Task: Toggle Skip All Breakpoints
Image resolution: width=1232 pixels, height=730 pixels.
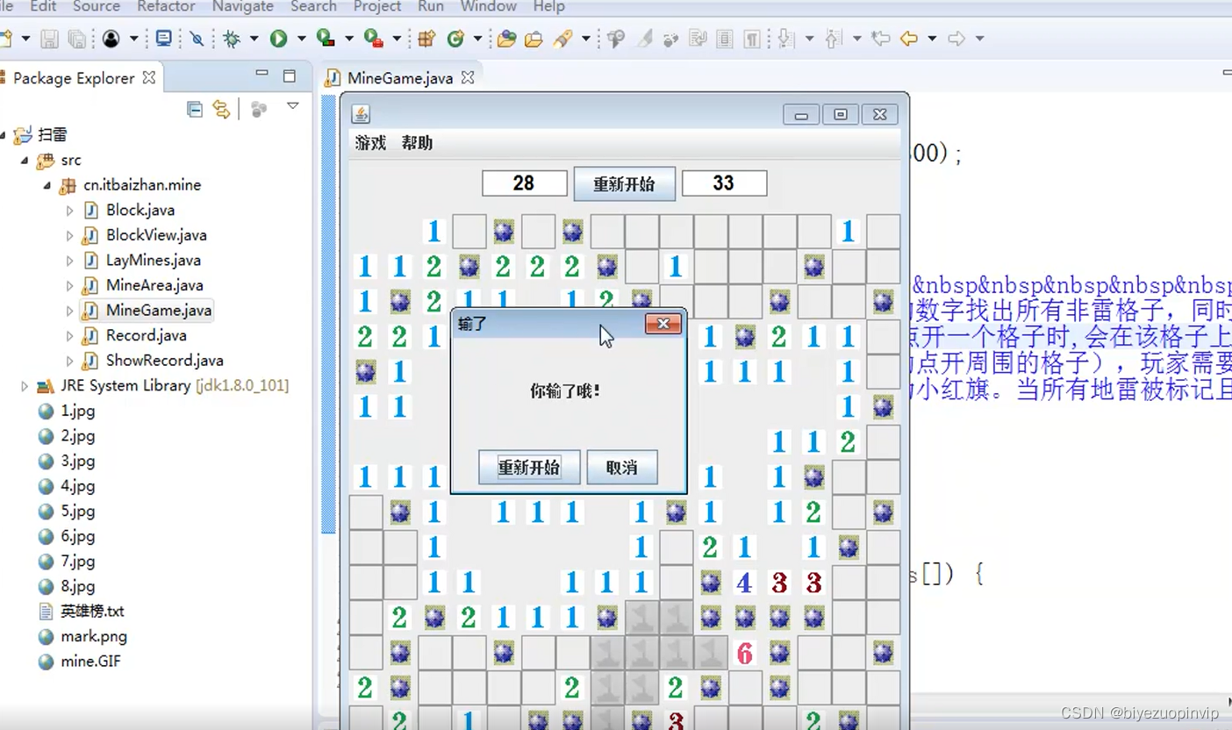Action: click(x=197, y=39)
